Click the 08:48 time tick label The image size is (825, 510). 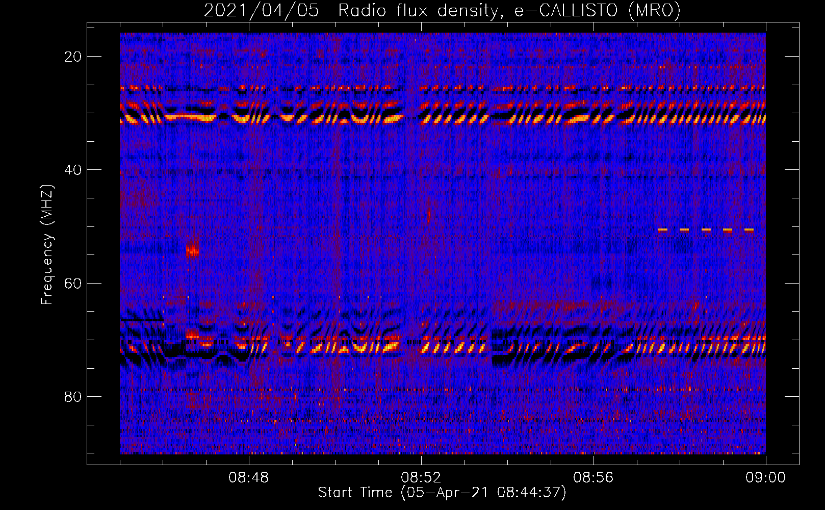(249, 478)
